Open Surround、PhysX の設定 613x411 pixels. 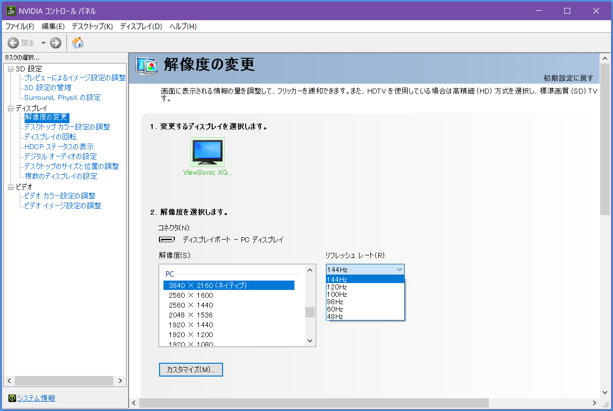tap(63, 97)
